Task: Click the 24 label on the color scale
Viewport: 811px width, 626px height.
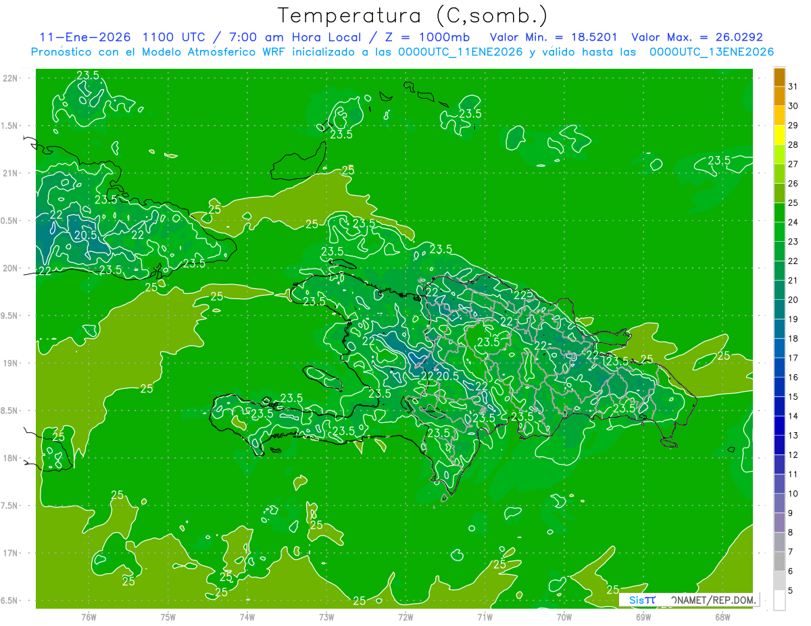Action: click(793, 222)
